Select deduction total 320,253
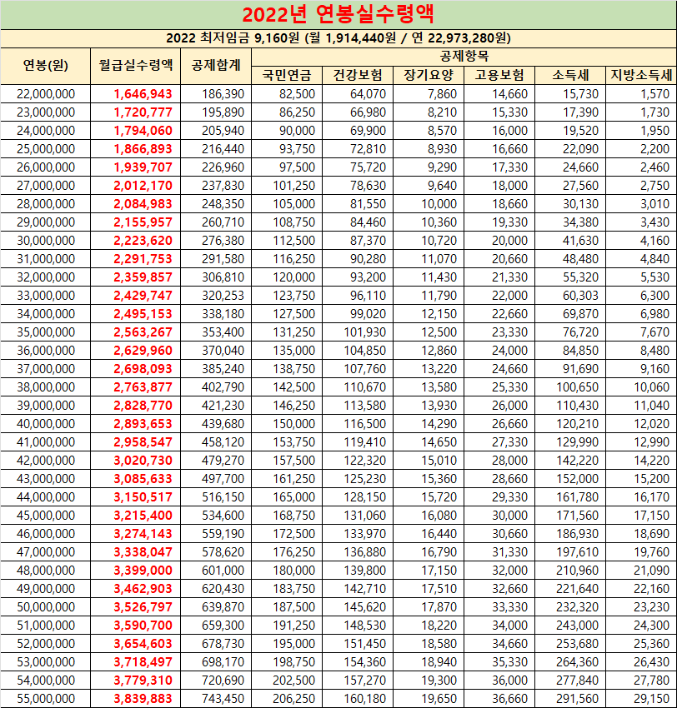This screenshot has height=708, width=677. pyautogui.click(x=223, y=296)
